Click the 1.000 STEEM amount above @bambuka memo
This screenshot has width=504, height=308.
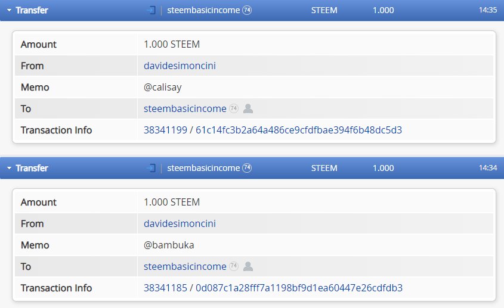point(172,202)
